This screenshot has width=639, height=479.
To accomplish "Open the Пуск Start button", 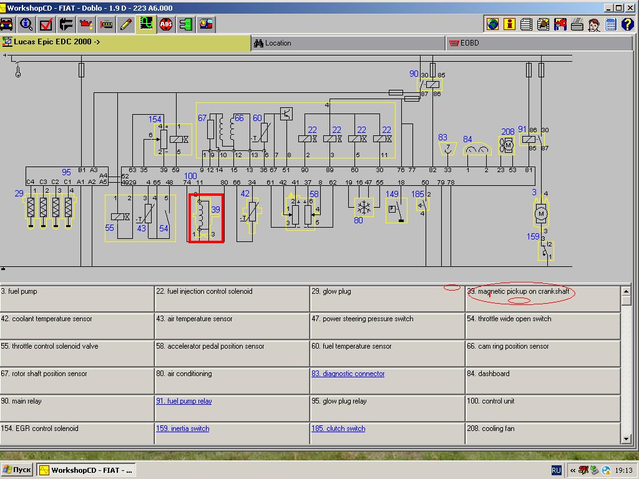I will (x=17, y=470).
